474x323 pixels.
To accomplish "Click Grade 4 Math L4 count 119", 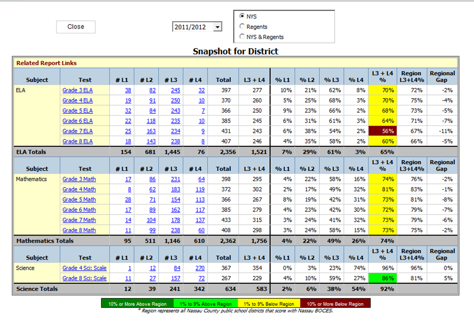I will [x=200, y=189].
